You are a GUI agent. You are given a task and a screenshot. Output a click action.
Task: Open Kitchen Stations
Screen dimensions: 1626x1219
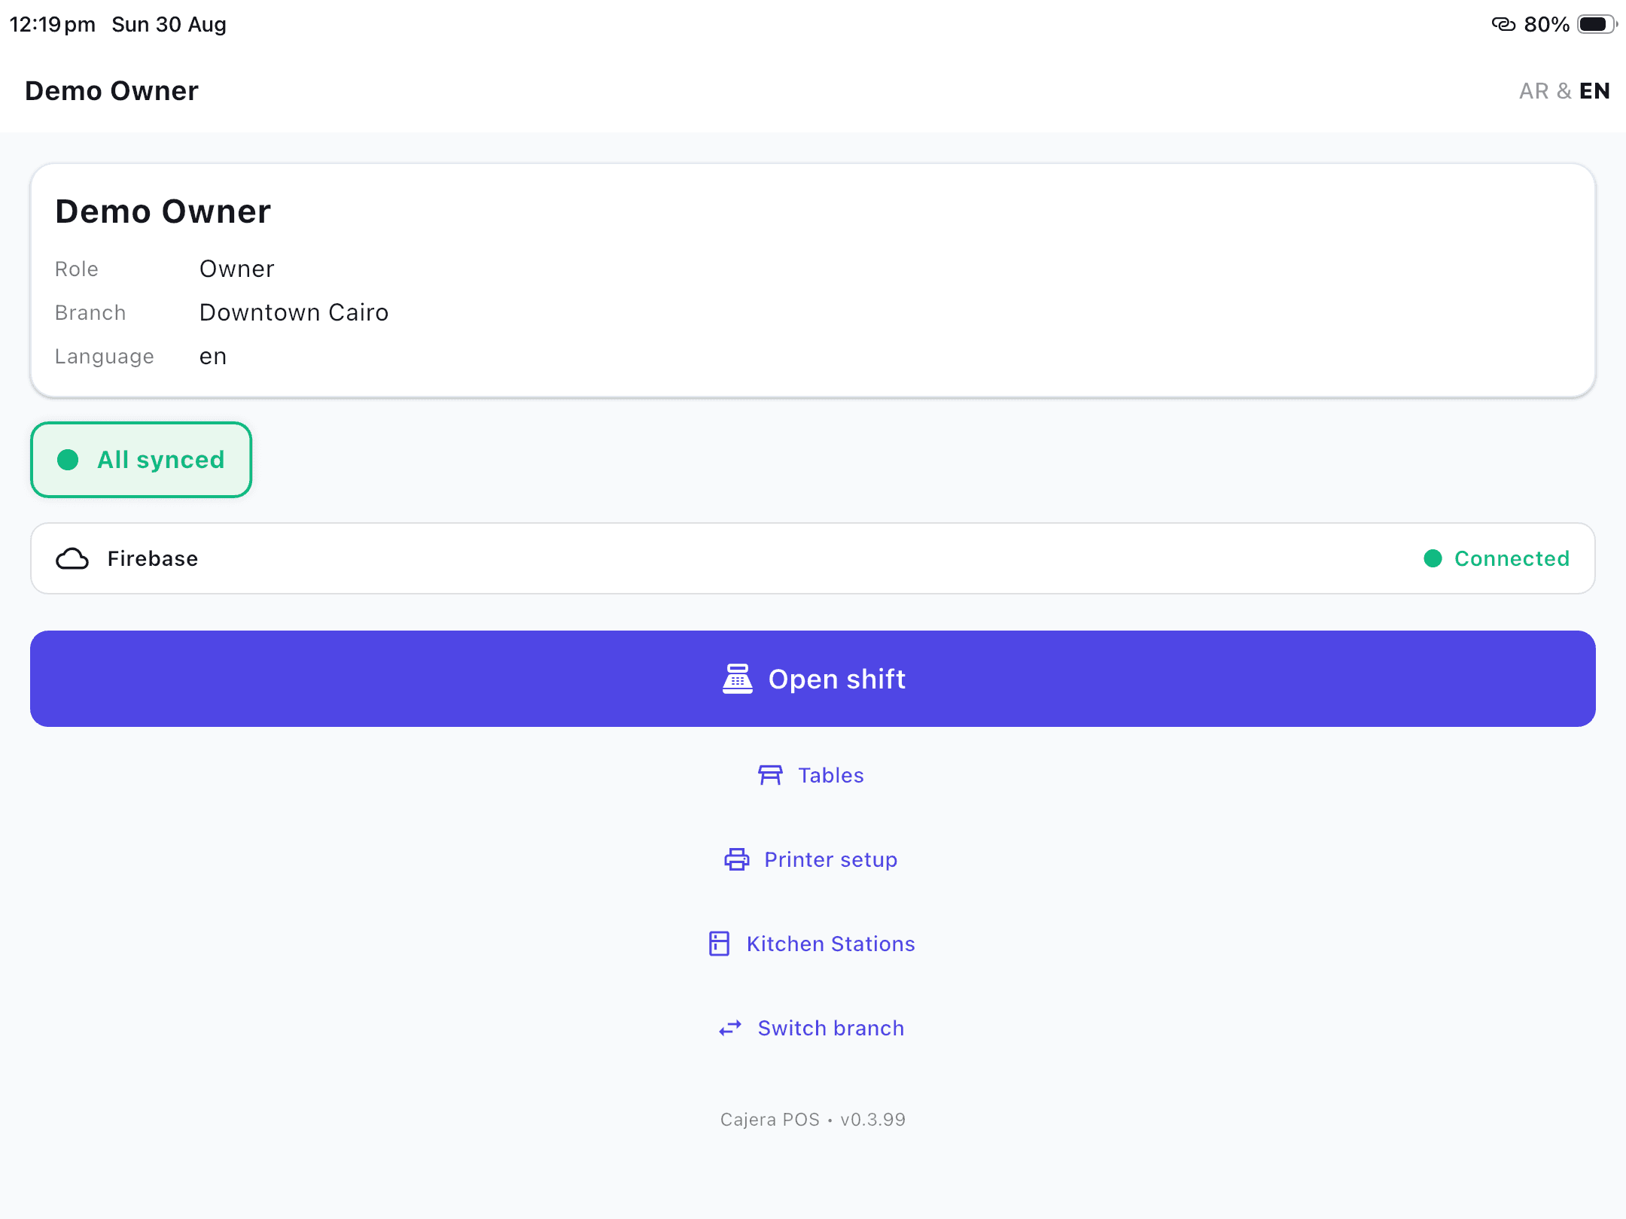point(811,944)
